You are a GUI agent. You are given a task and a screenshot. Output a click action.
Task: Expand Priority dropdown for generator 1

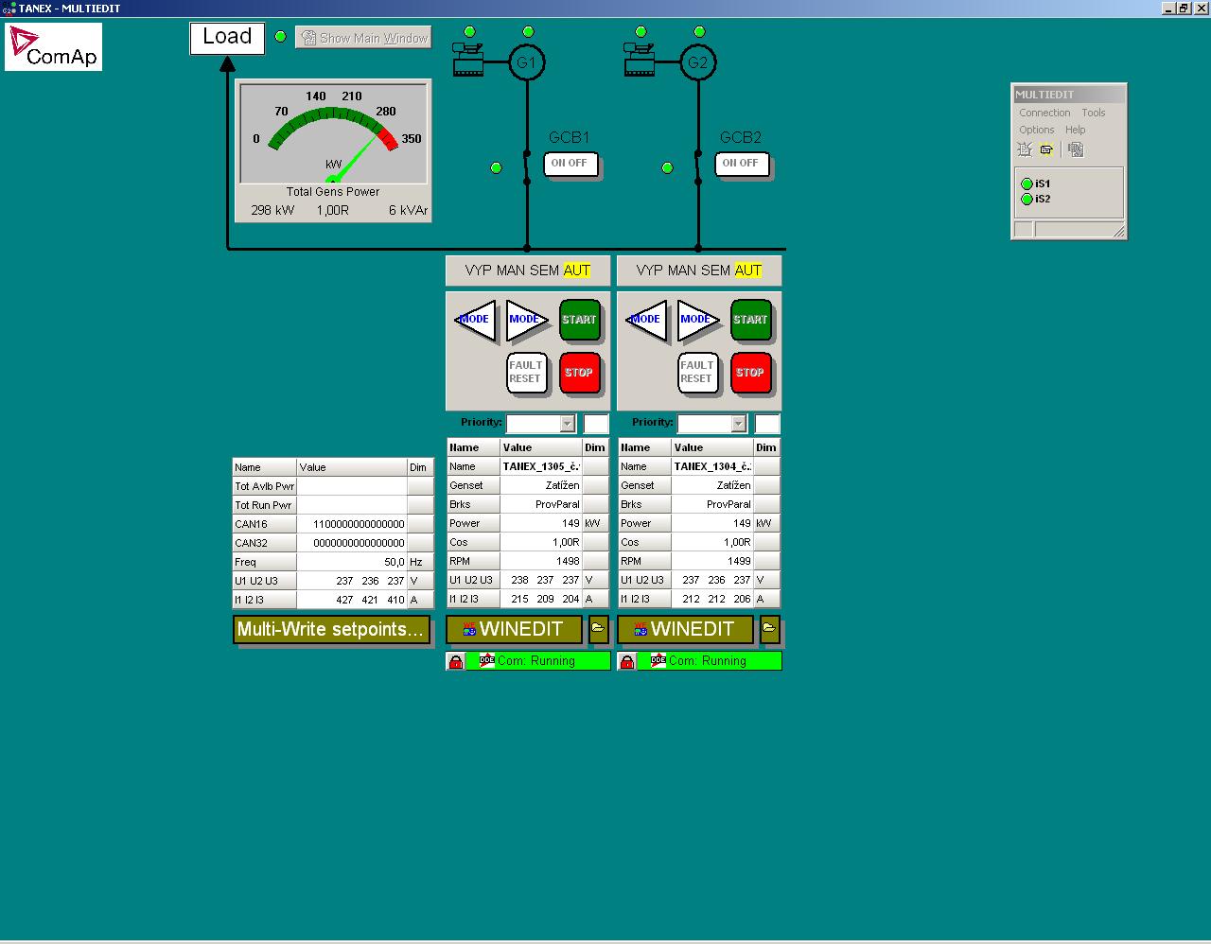coord(568,424)
